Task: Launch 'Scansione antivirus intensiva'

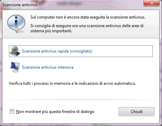Action: click(48, 67)
